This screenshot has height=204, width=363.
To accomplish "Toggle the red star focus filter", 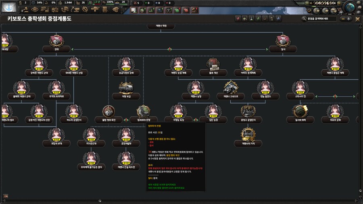I will (238, 19).
